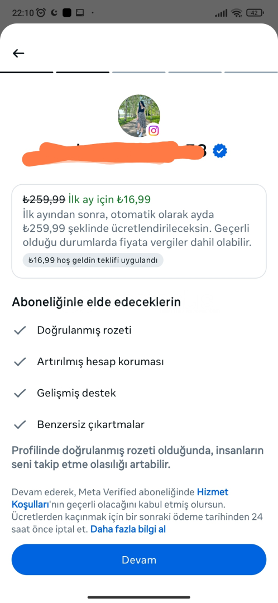Tap the battery indicator in status bar
Viewport: 278px width, 603px height.
(255, 13)
